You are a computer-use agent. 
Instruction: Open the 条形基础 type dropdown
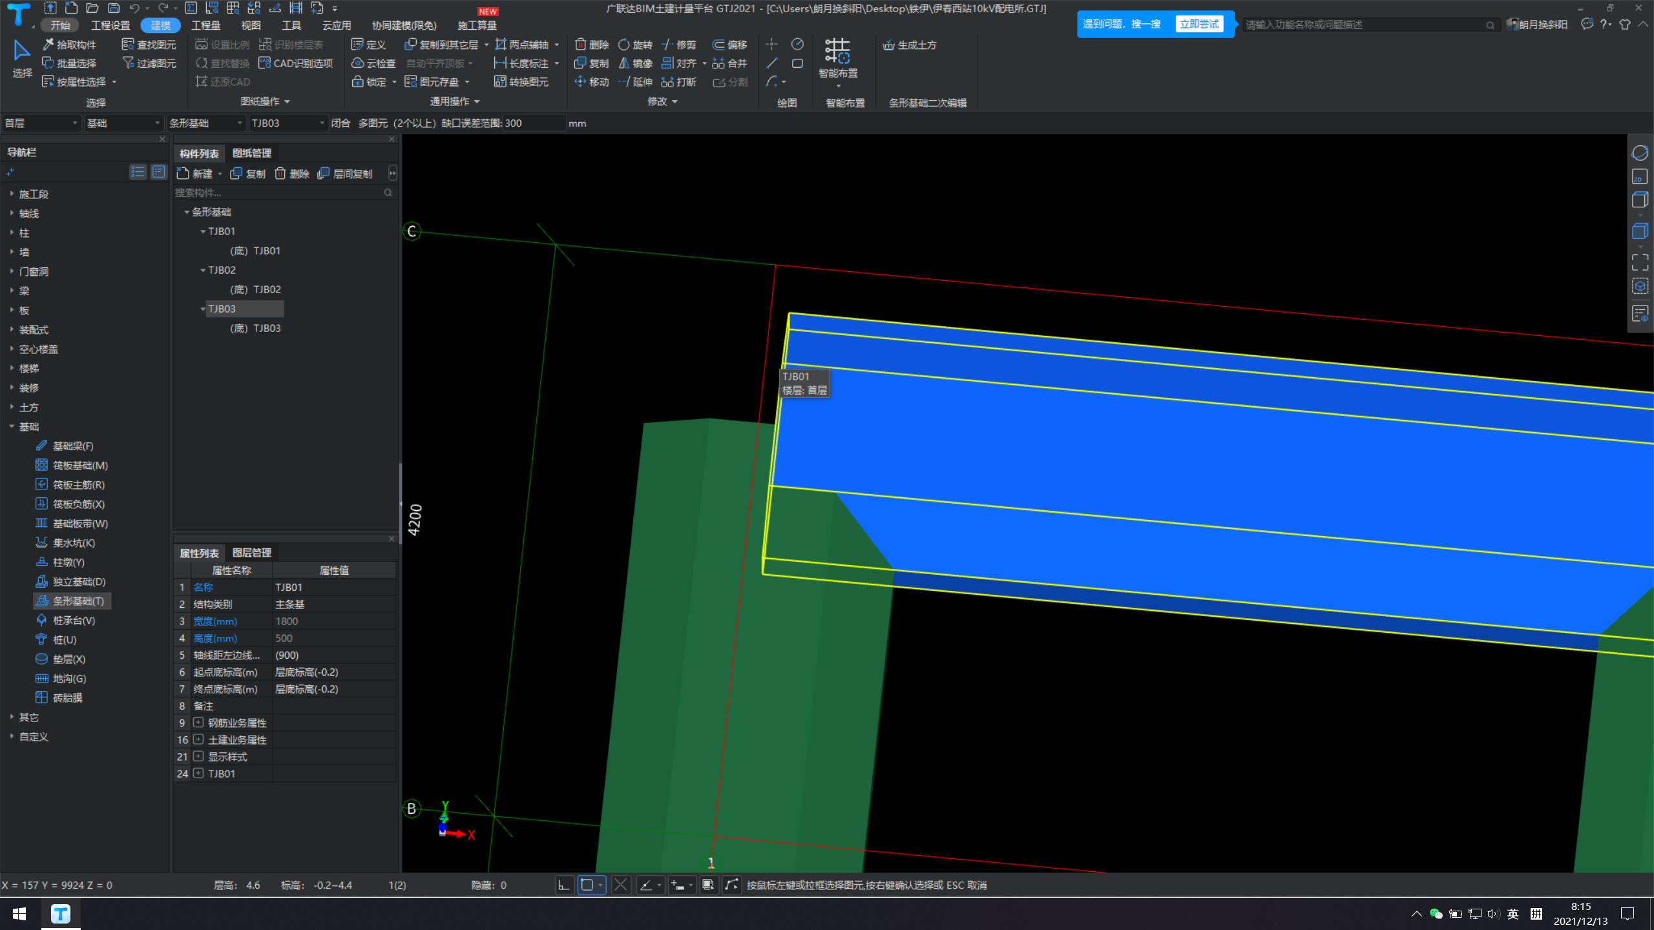[205, 123]
